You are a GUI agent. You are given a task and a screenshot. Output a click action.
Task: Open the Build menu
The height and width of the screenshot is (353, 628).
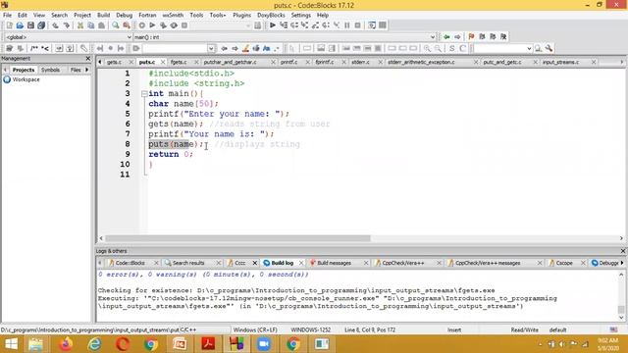click(103, 16)
